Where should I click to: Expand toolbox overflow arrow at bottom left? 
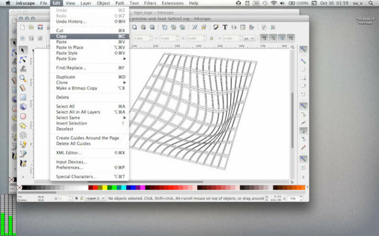coord(23,177)
